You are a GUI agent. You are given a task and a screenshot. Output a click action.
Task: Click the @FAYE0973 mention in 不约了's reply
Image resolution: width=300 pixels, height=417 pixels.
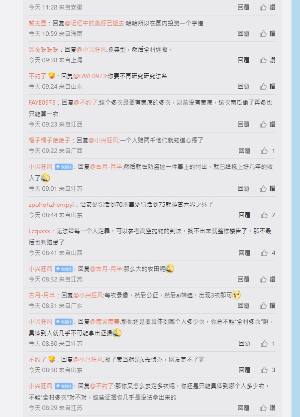pyautogui.click(x=90, y=76)
